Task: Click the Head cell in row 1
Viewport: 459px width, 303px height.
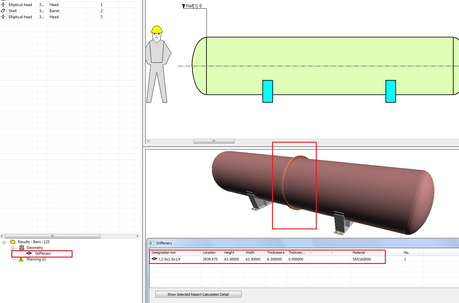Action: coord(54,4)
